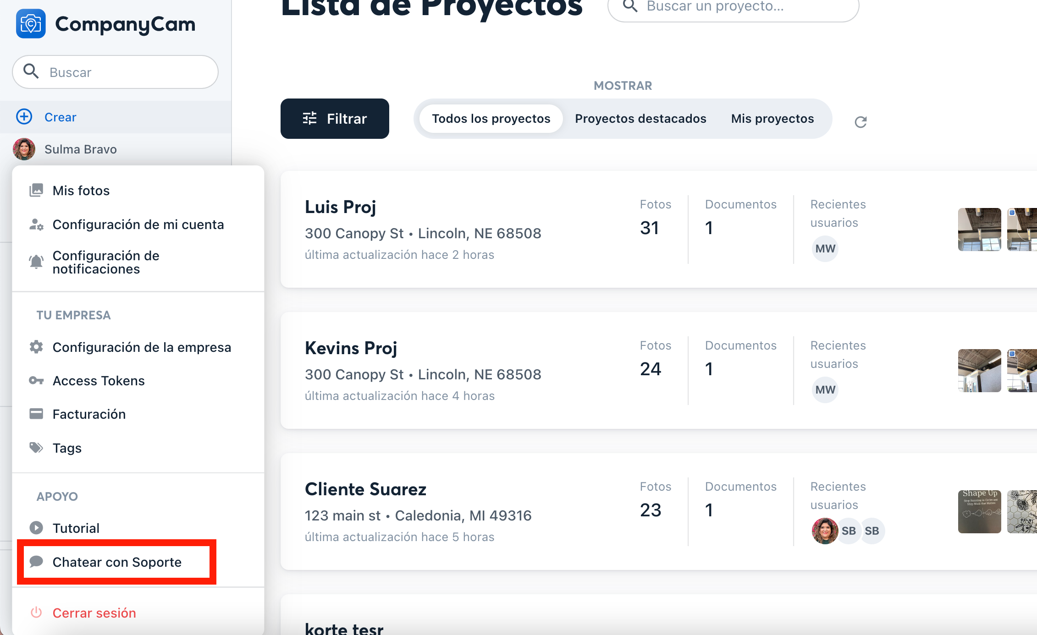Click the key icon beside Access Tokens
The width and height of the screenshot is (1037, 635).
pyautogui.click(x=36, y=380)
